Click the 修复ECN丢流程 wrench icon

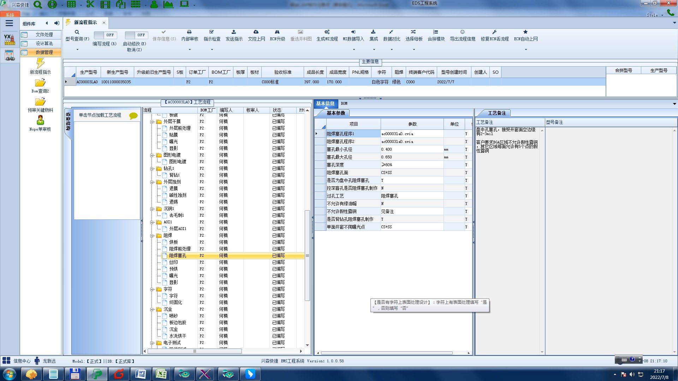(494, 32)
